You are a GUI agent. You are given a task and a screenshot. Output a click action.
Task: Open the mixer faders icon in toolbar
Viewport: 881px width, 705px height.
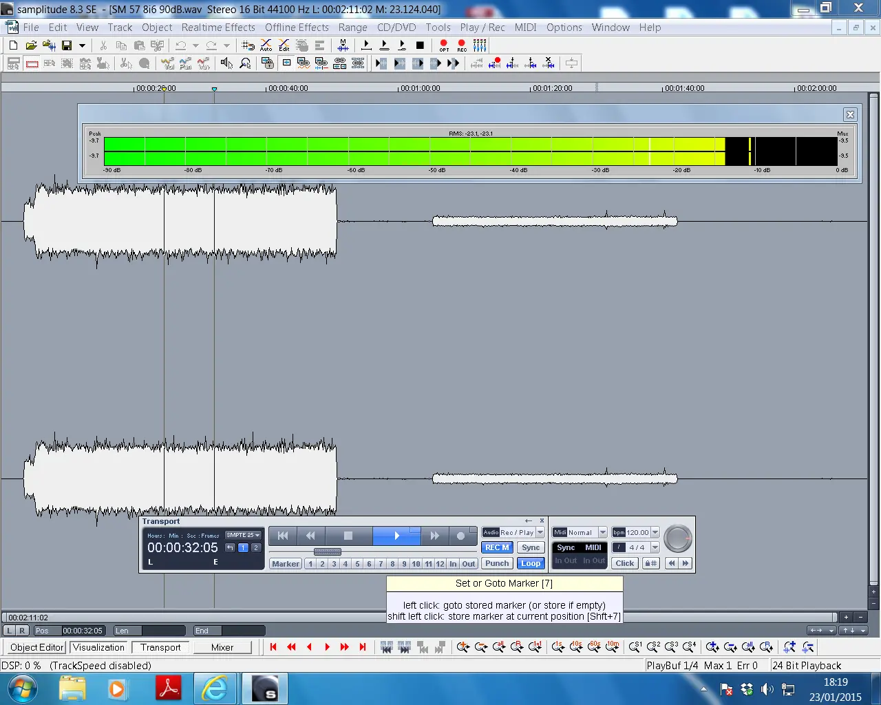coord(480,45)
